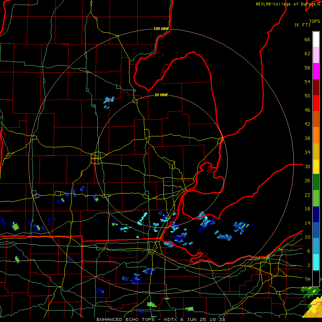
Task: Click the 18 value on legend
Action: [x=307, y=209]
